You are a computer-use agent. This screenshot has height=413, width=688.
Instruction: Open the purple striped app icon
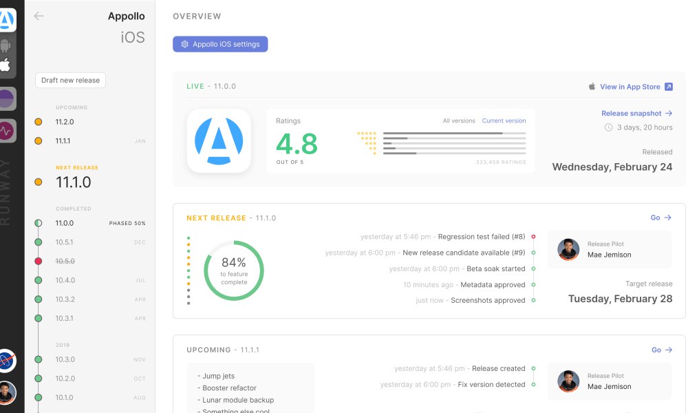[x=7, y=98]
